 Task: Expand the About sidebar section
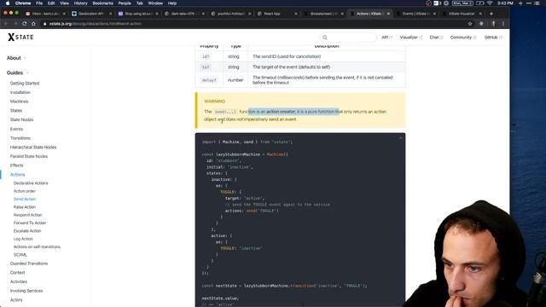(x=16, y=58)
